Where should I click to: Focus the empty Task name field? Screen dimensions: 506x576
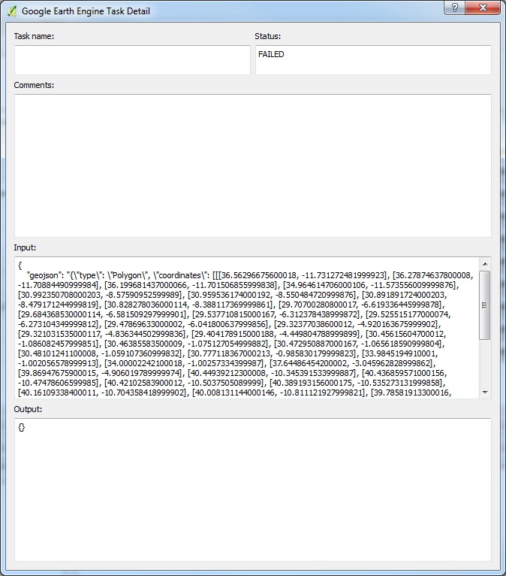click(132, 60)
